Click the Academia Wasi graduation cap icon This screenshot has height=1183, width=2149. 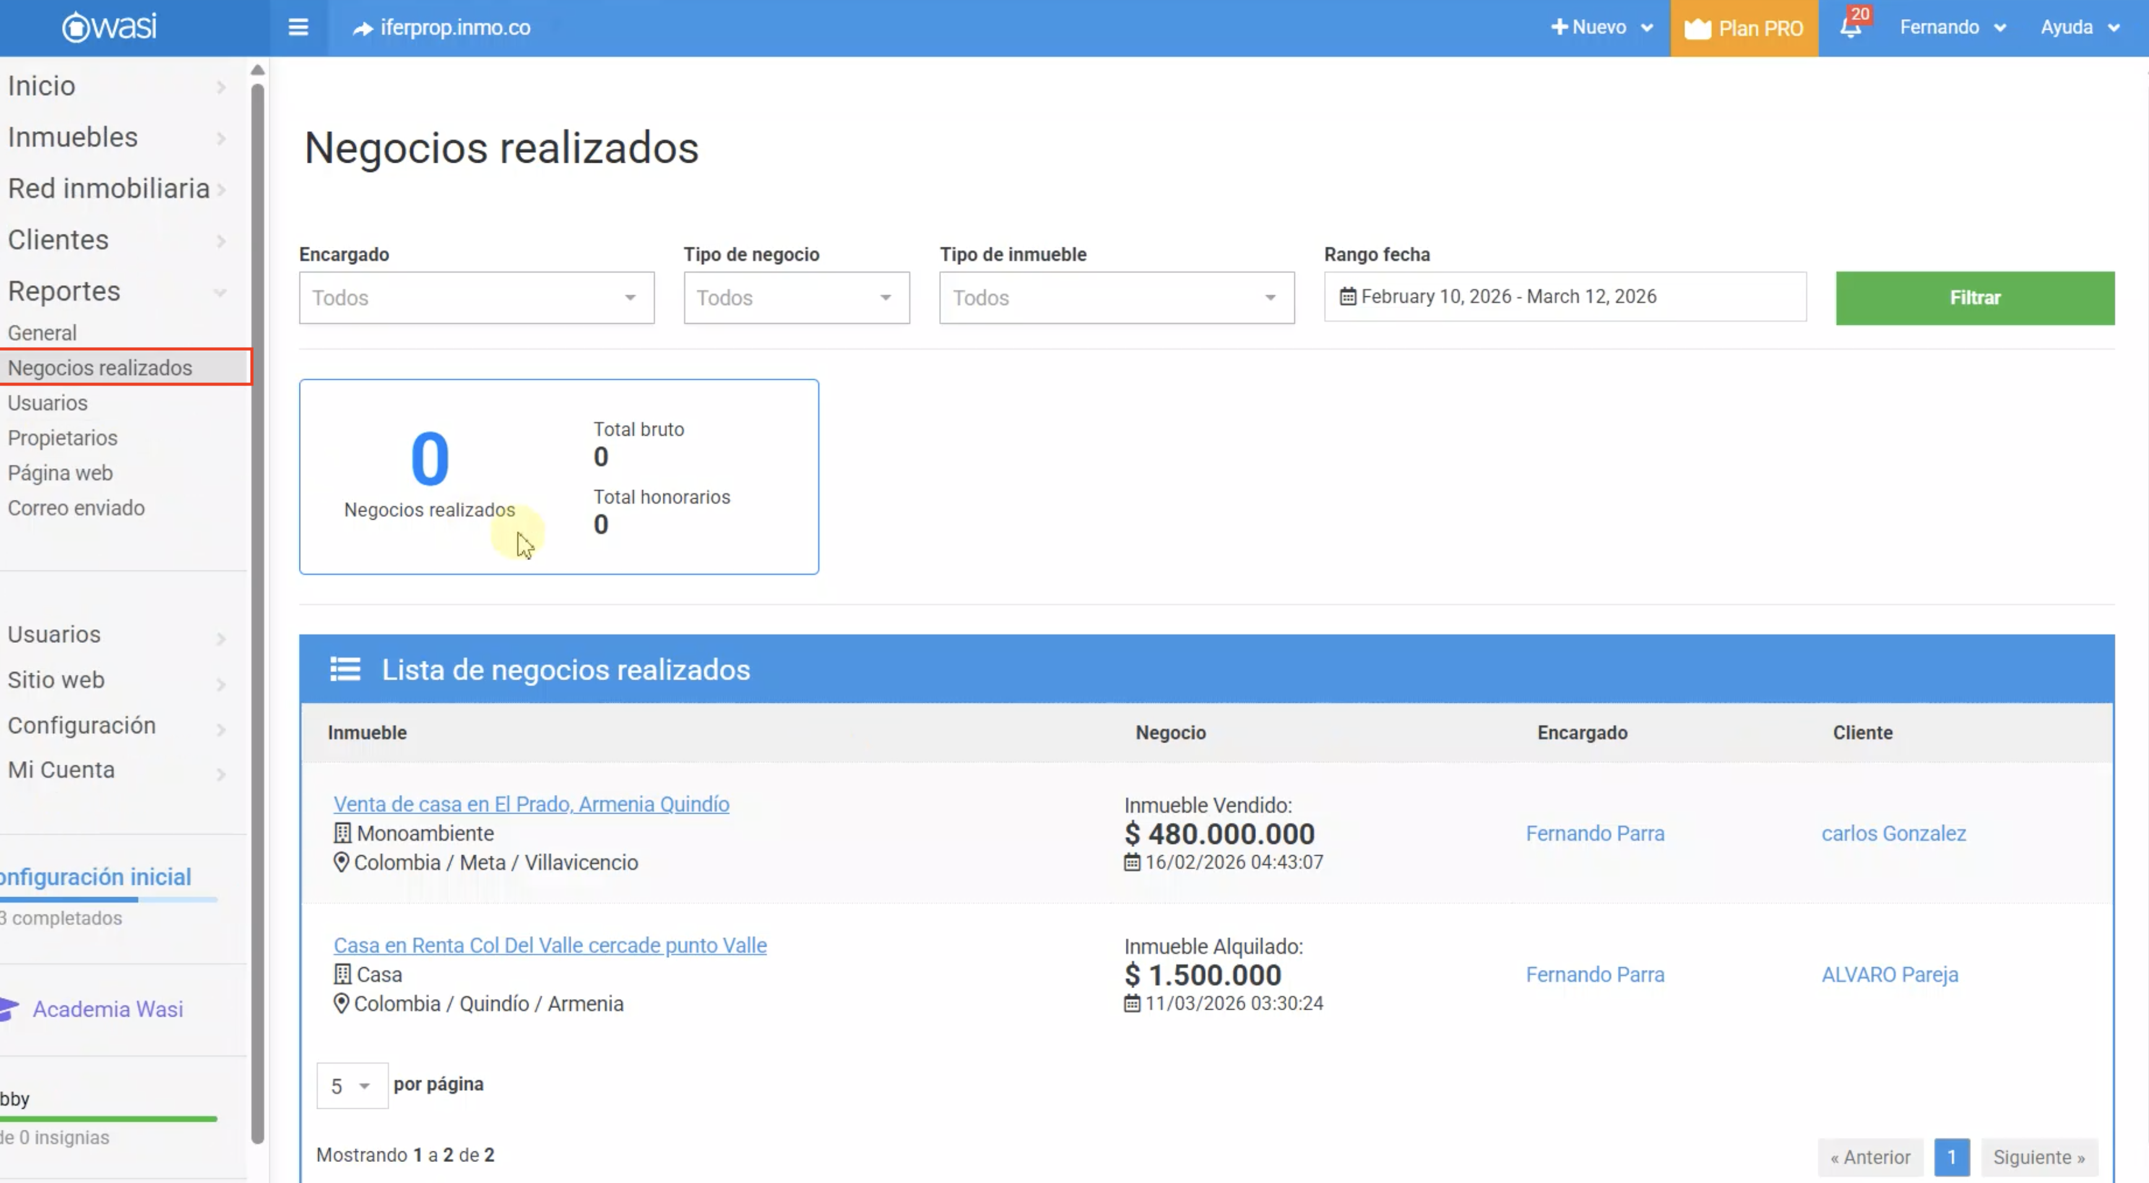pos(8,1009)
